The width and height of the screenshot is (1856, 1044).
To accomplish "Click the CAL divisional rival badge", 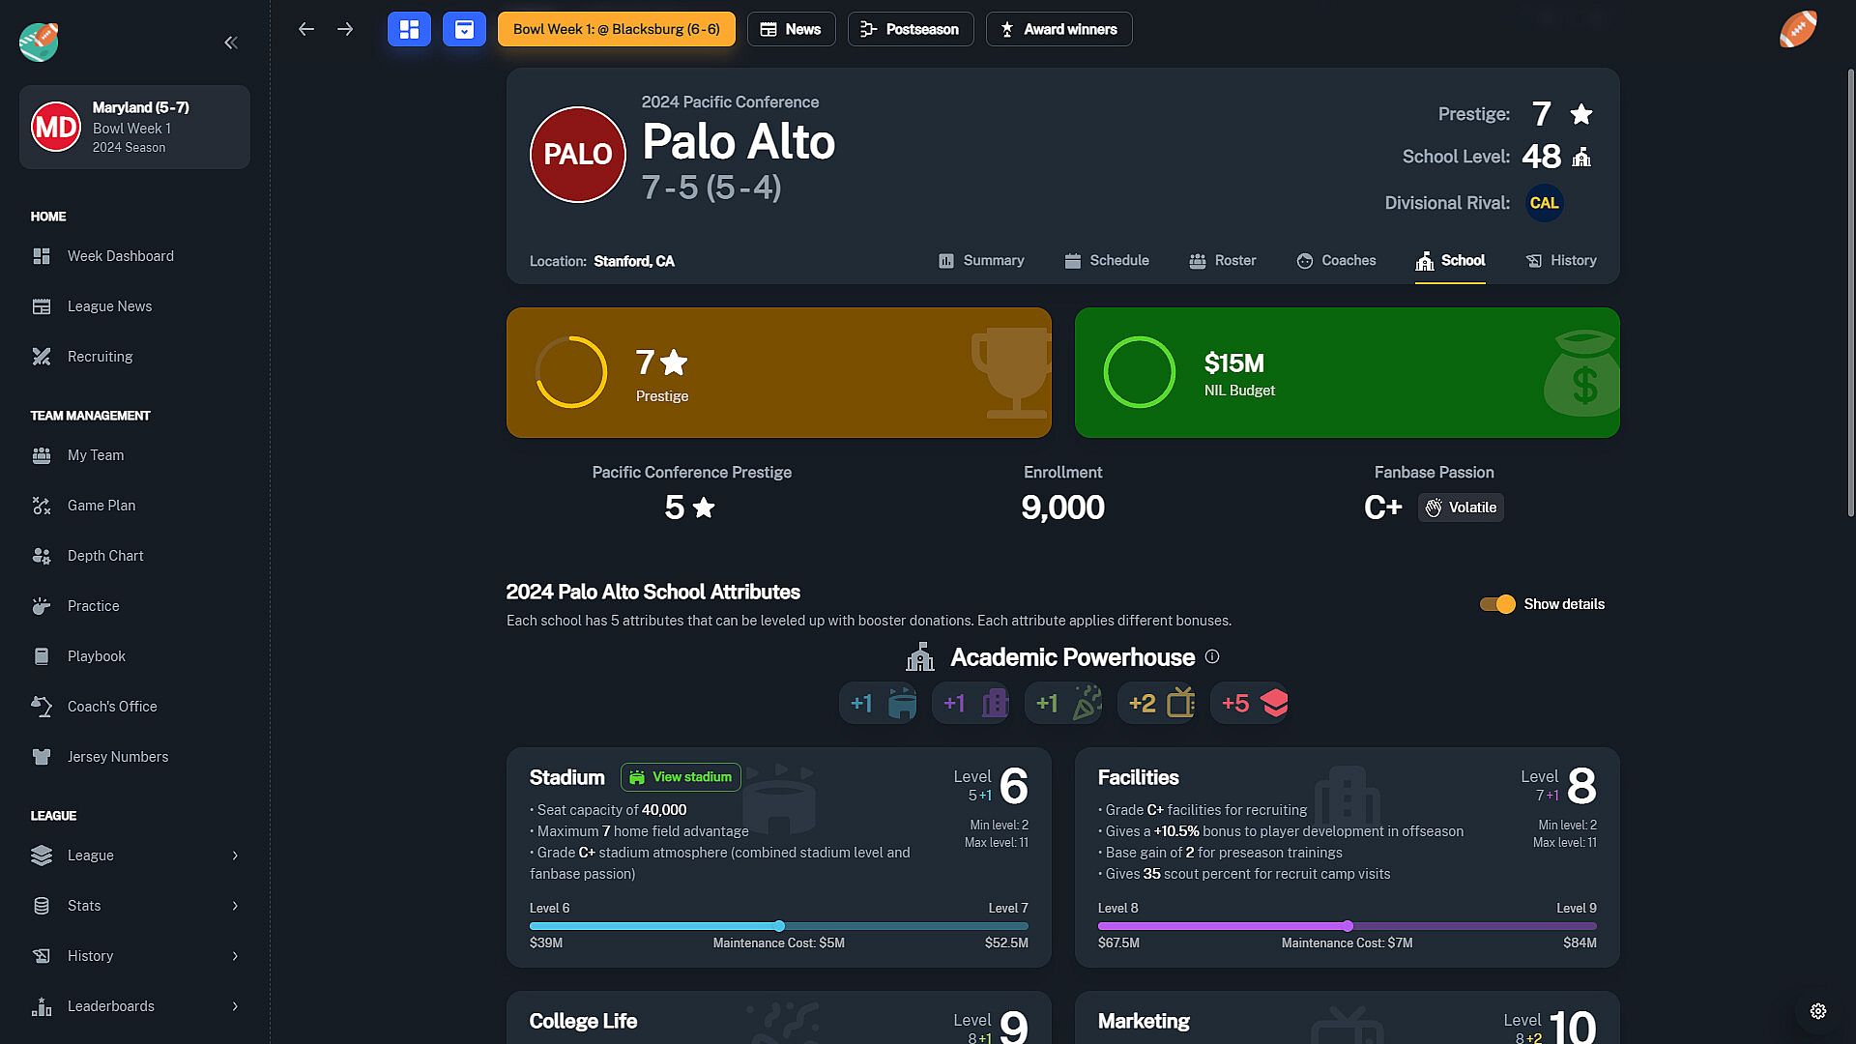I will [1544, 203].
